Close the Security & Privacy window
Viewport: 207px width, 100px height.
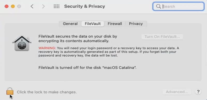[x=6, y=6]
